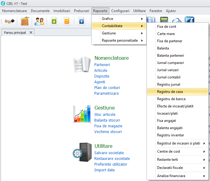
Task: Select Fisa de partener report
Action: click(178, 41)
